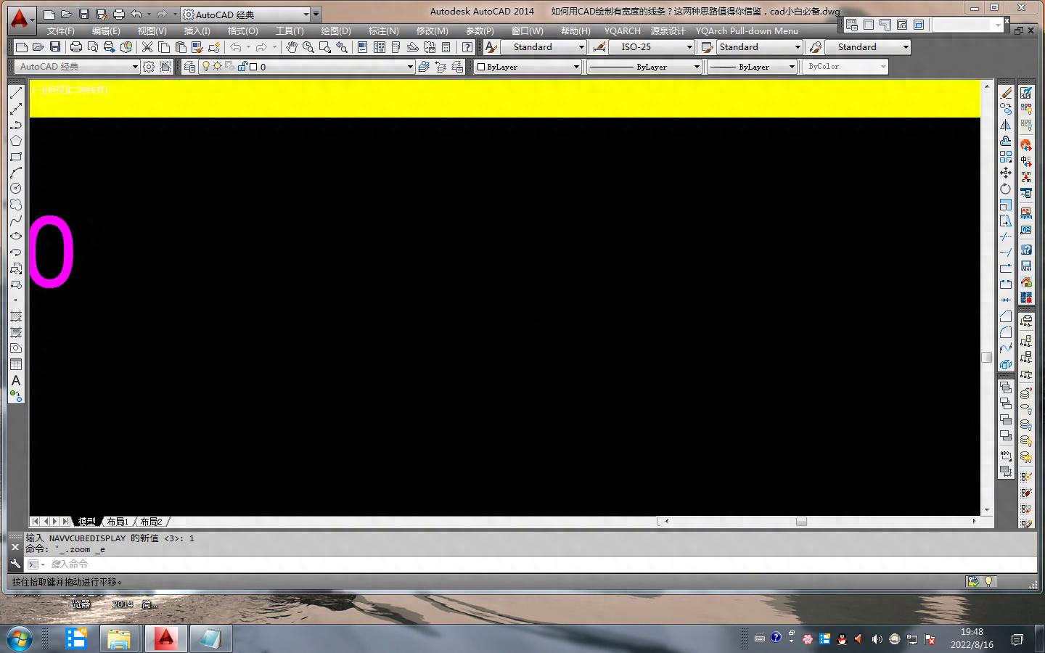Choose the Rectangle drawing tool

pos(16,157)
